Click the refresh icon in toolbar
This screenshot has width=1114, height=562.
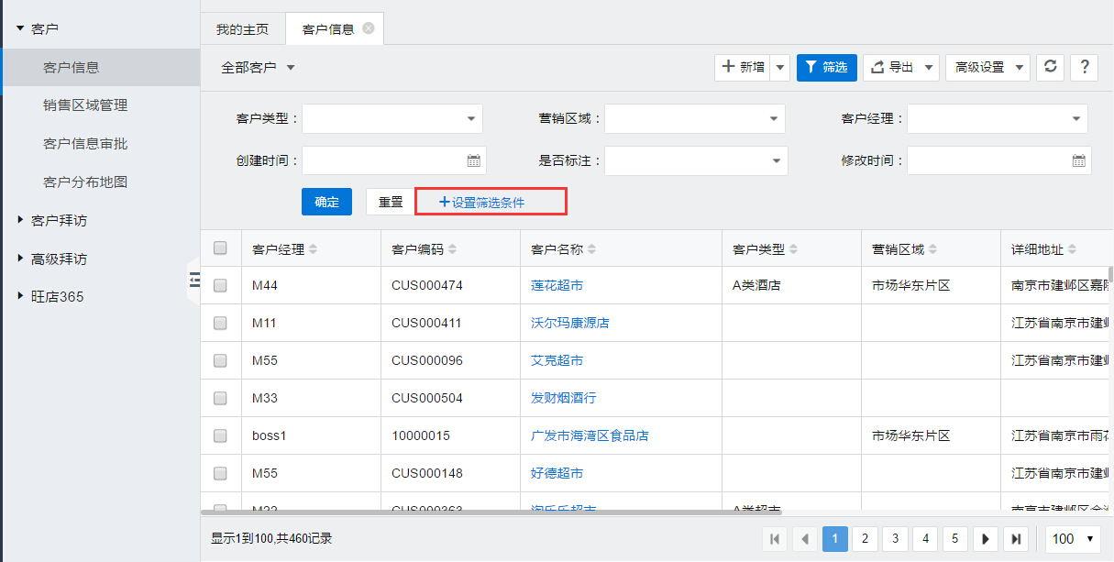1051,67
